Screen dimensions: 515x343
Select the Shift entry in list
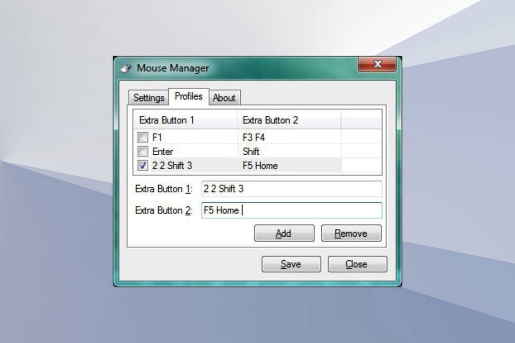(x=251, y=152)
